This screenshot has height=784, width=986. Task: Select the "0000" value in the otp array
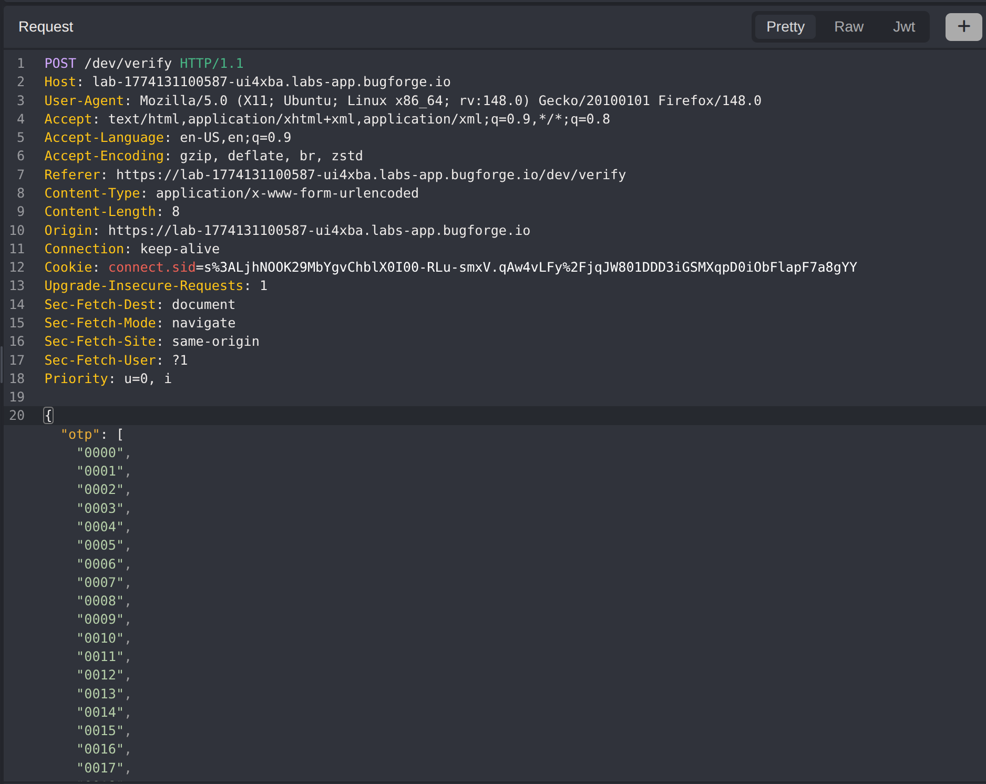[x=103, y=452]
